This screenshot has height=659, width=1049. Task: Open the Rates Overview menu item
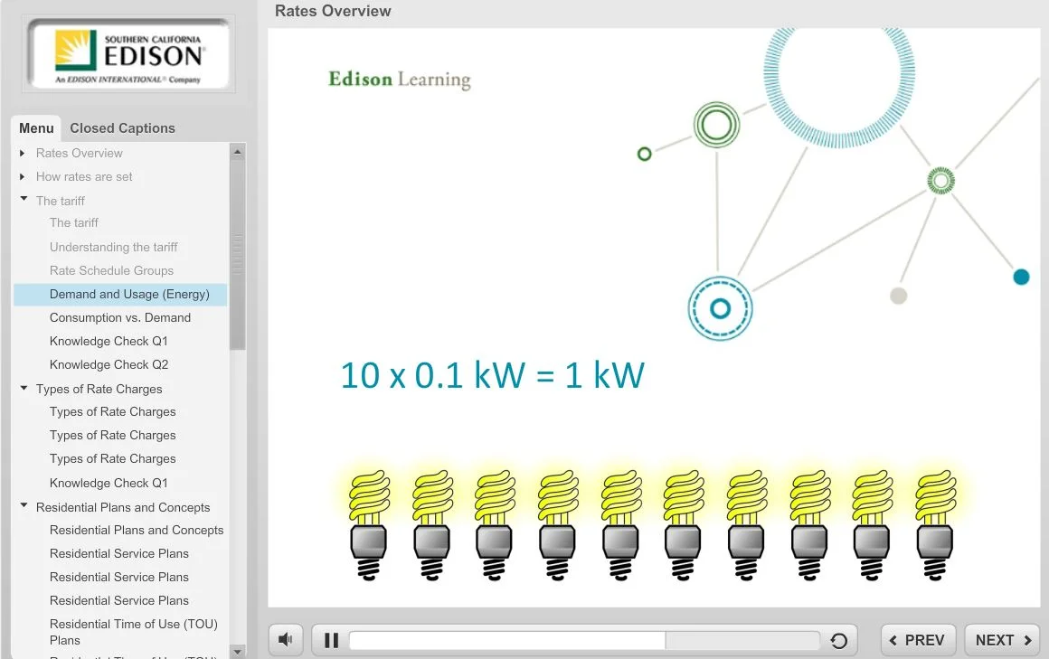[79, 153]
